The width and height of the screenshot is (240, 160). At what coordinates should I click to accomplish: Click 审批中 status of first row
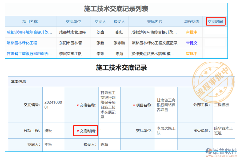click(191, 32)
